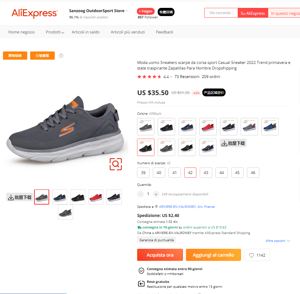Click the heart wishlist icon
The height and width of the screenshot is (294, 300).
(x=251, y=255)
